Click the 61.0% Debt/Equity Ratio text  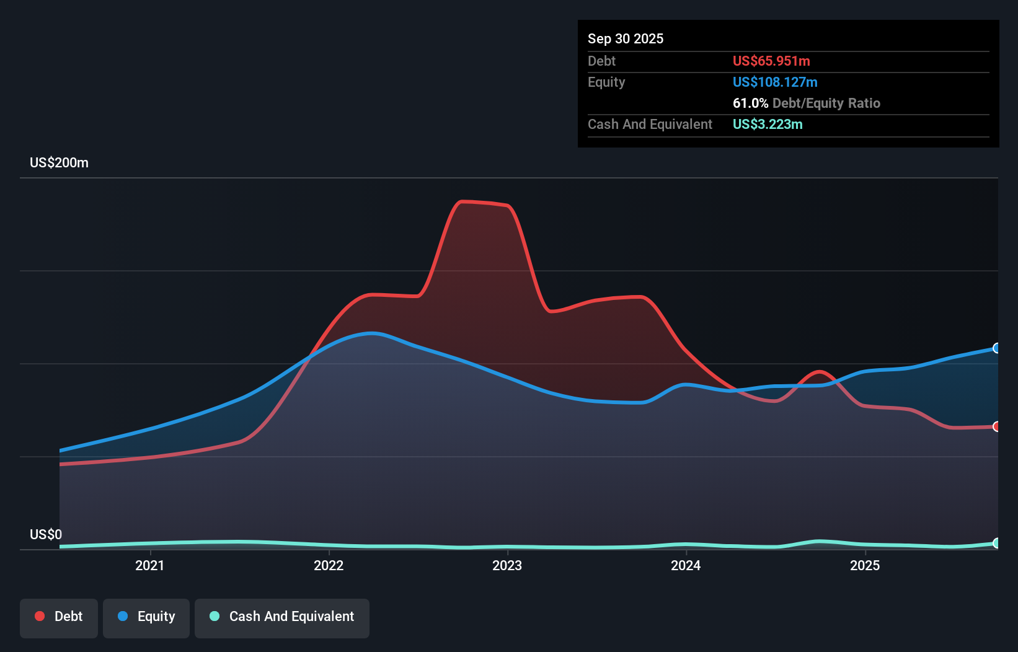point(807,104)
